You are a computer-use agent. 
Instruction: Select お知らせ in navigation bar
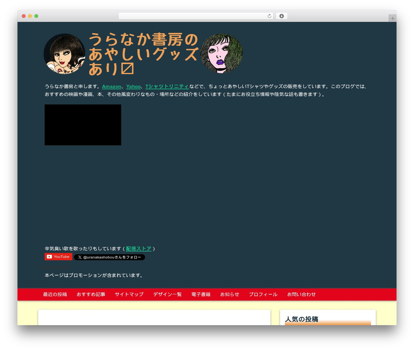click(x=230, y=294)
